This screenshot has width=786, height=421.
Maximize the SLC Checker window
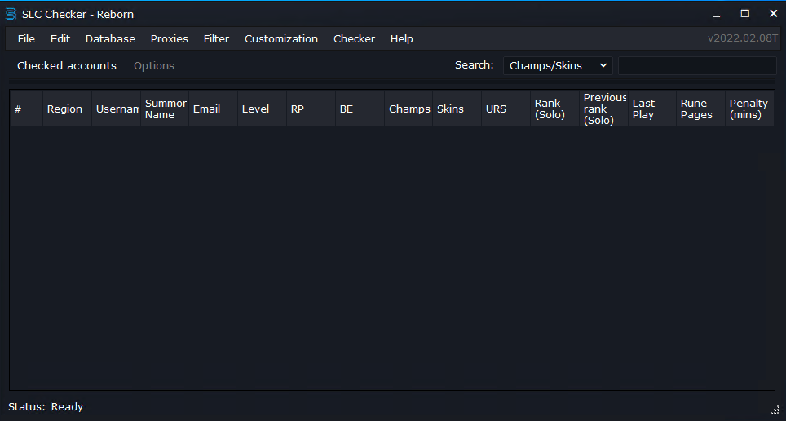744,13
